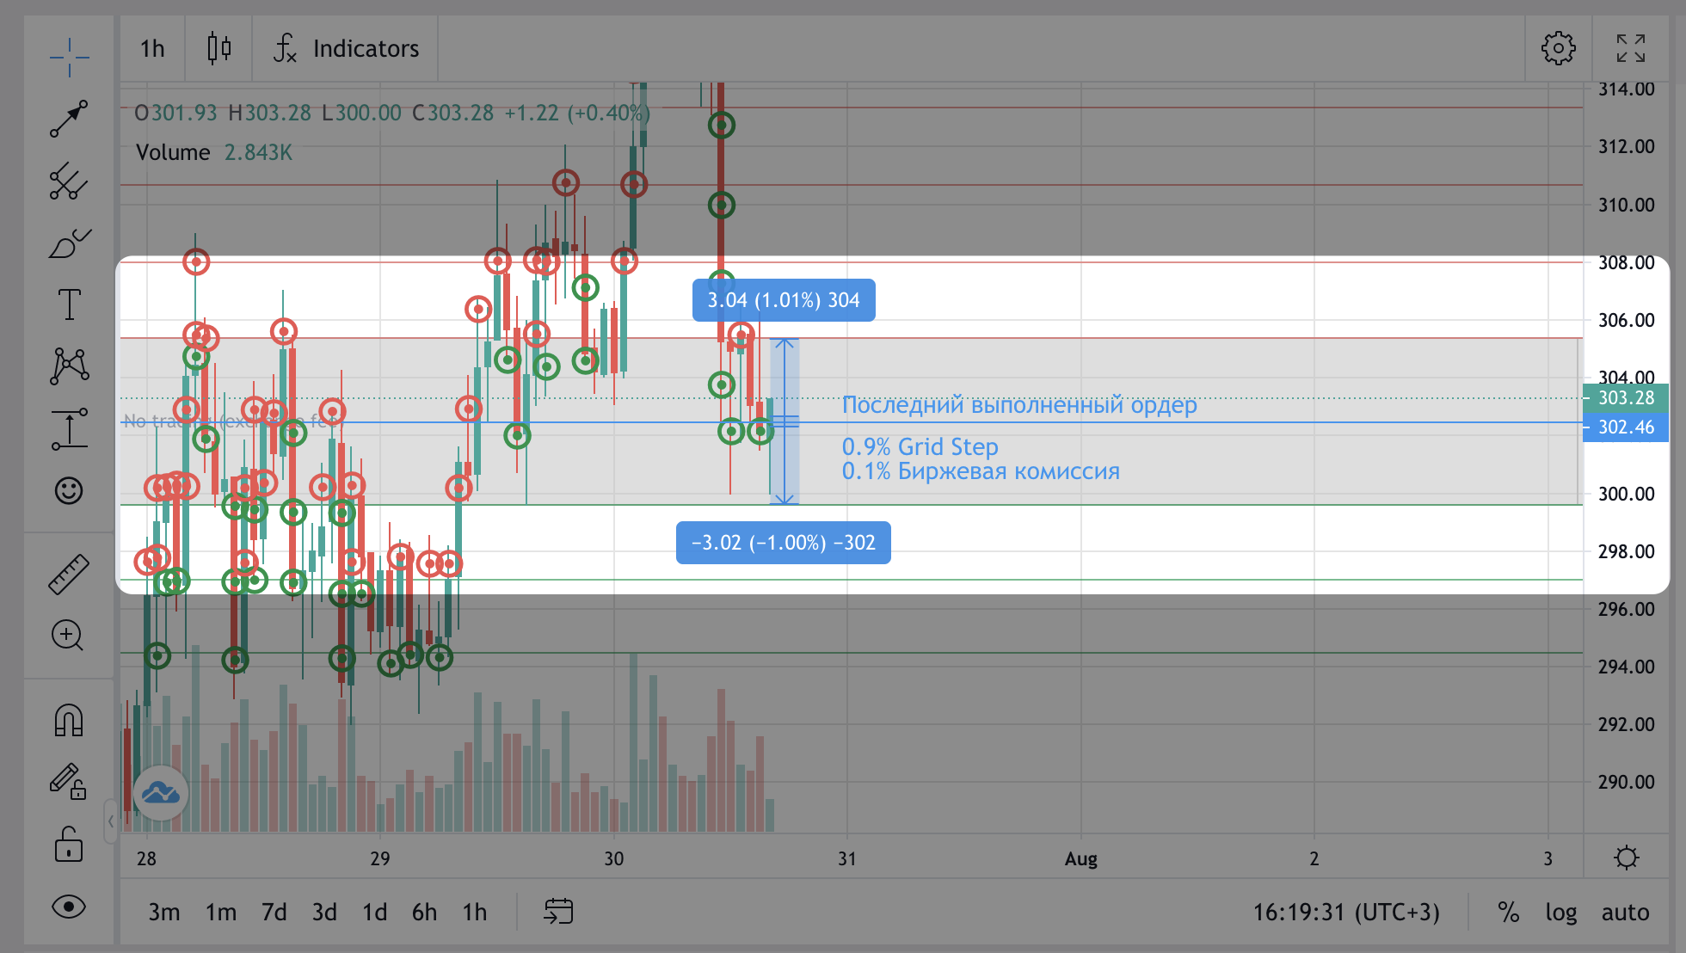Select the pitchfork drawing tool
This screenshot has height=953, width=1686.
[69, 181]
